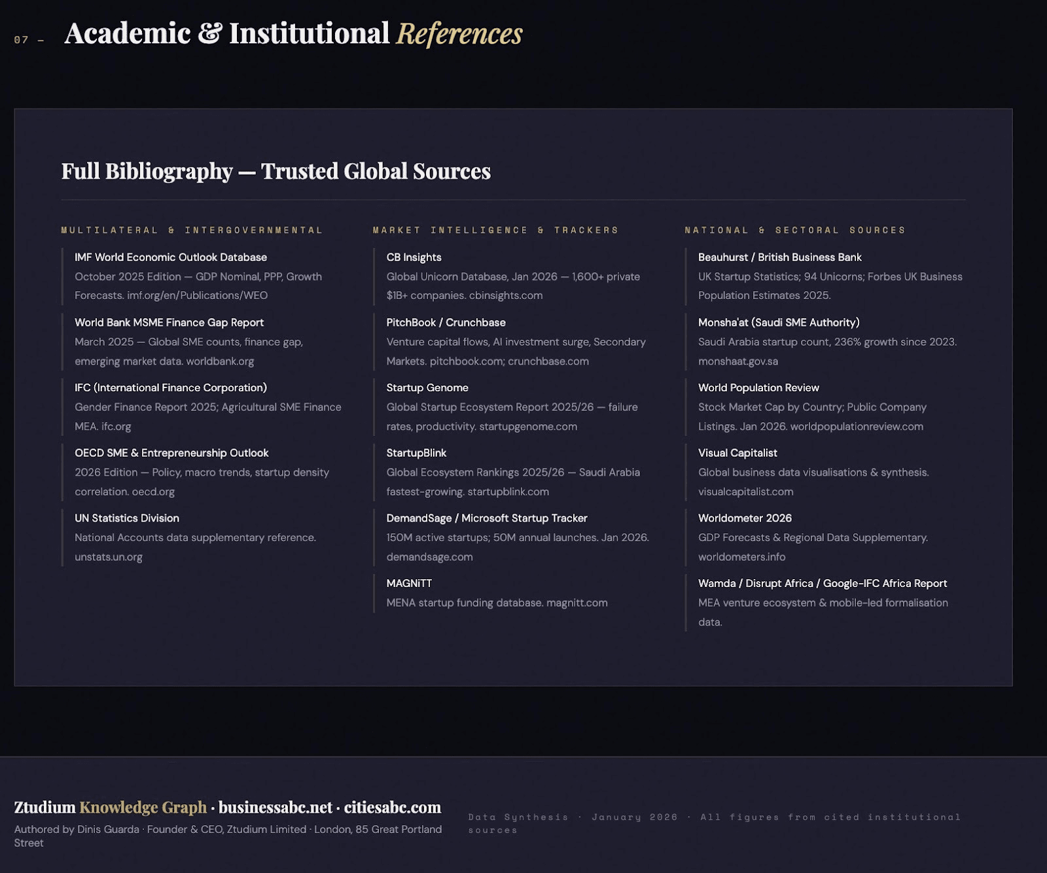Select the World Bank MSME Finance Gap Report title
This screenshot has height=873, width=1047.
click(x=169, y=323)
